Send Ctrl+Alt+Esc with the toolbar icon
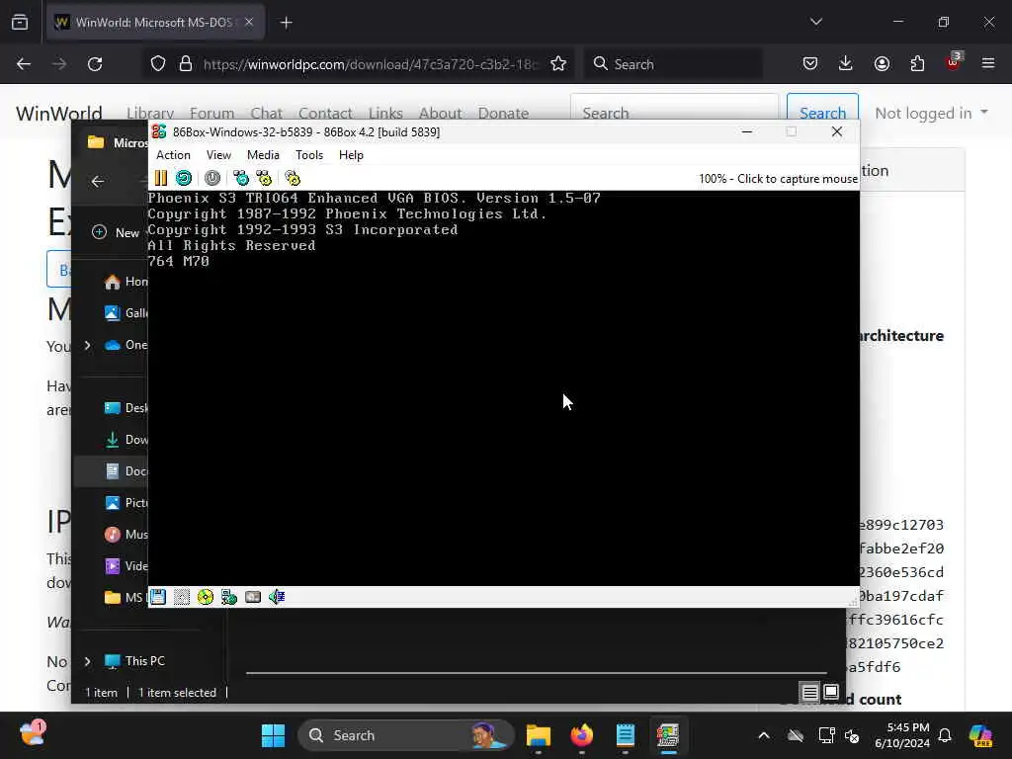 [264, 178]
